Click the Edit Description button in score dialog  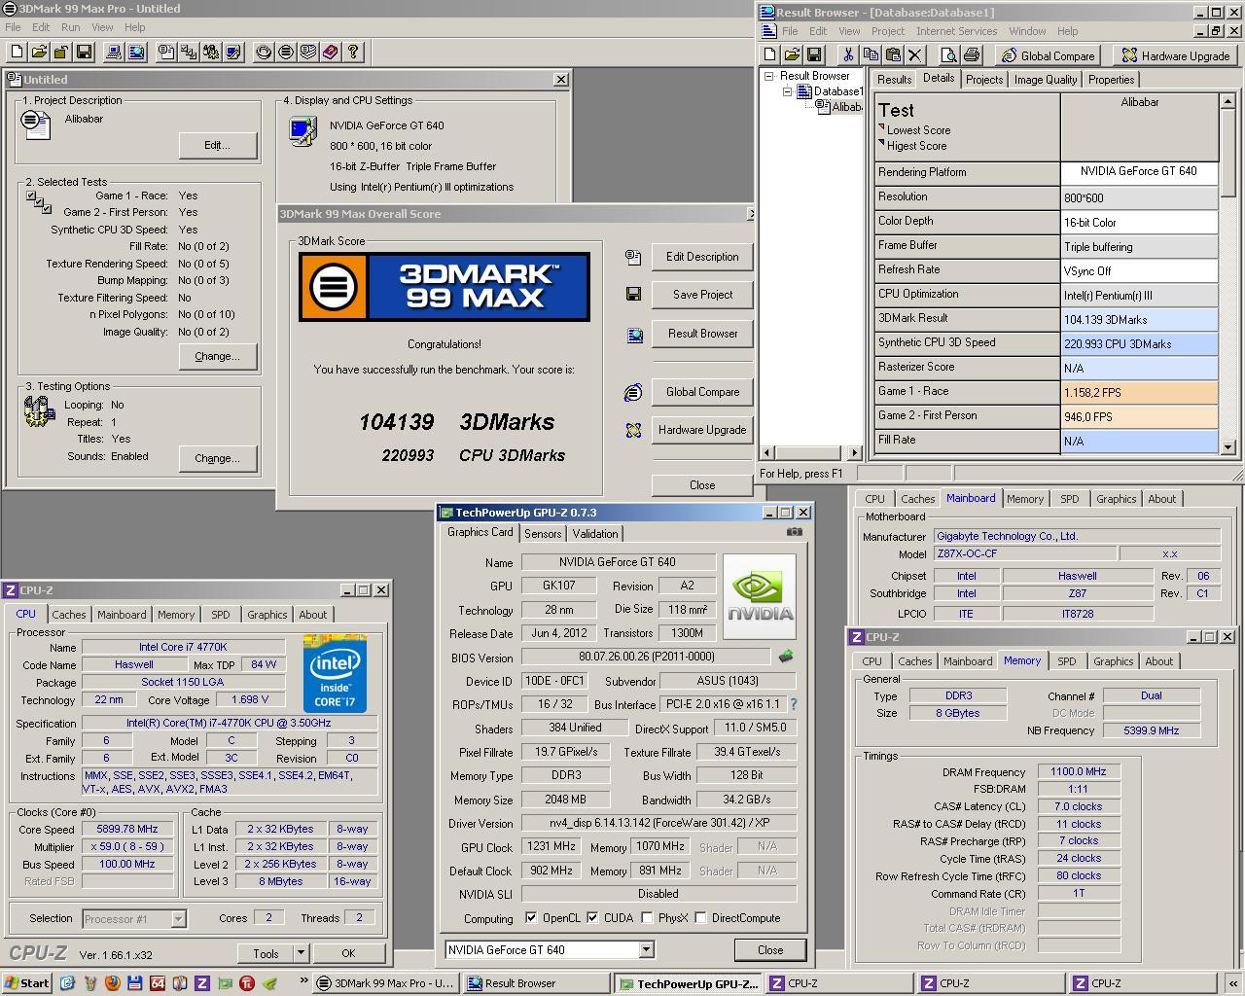click(x=702, y=257)
